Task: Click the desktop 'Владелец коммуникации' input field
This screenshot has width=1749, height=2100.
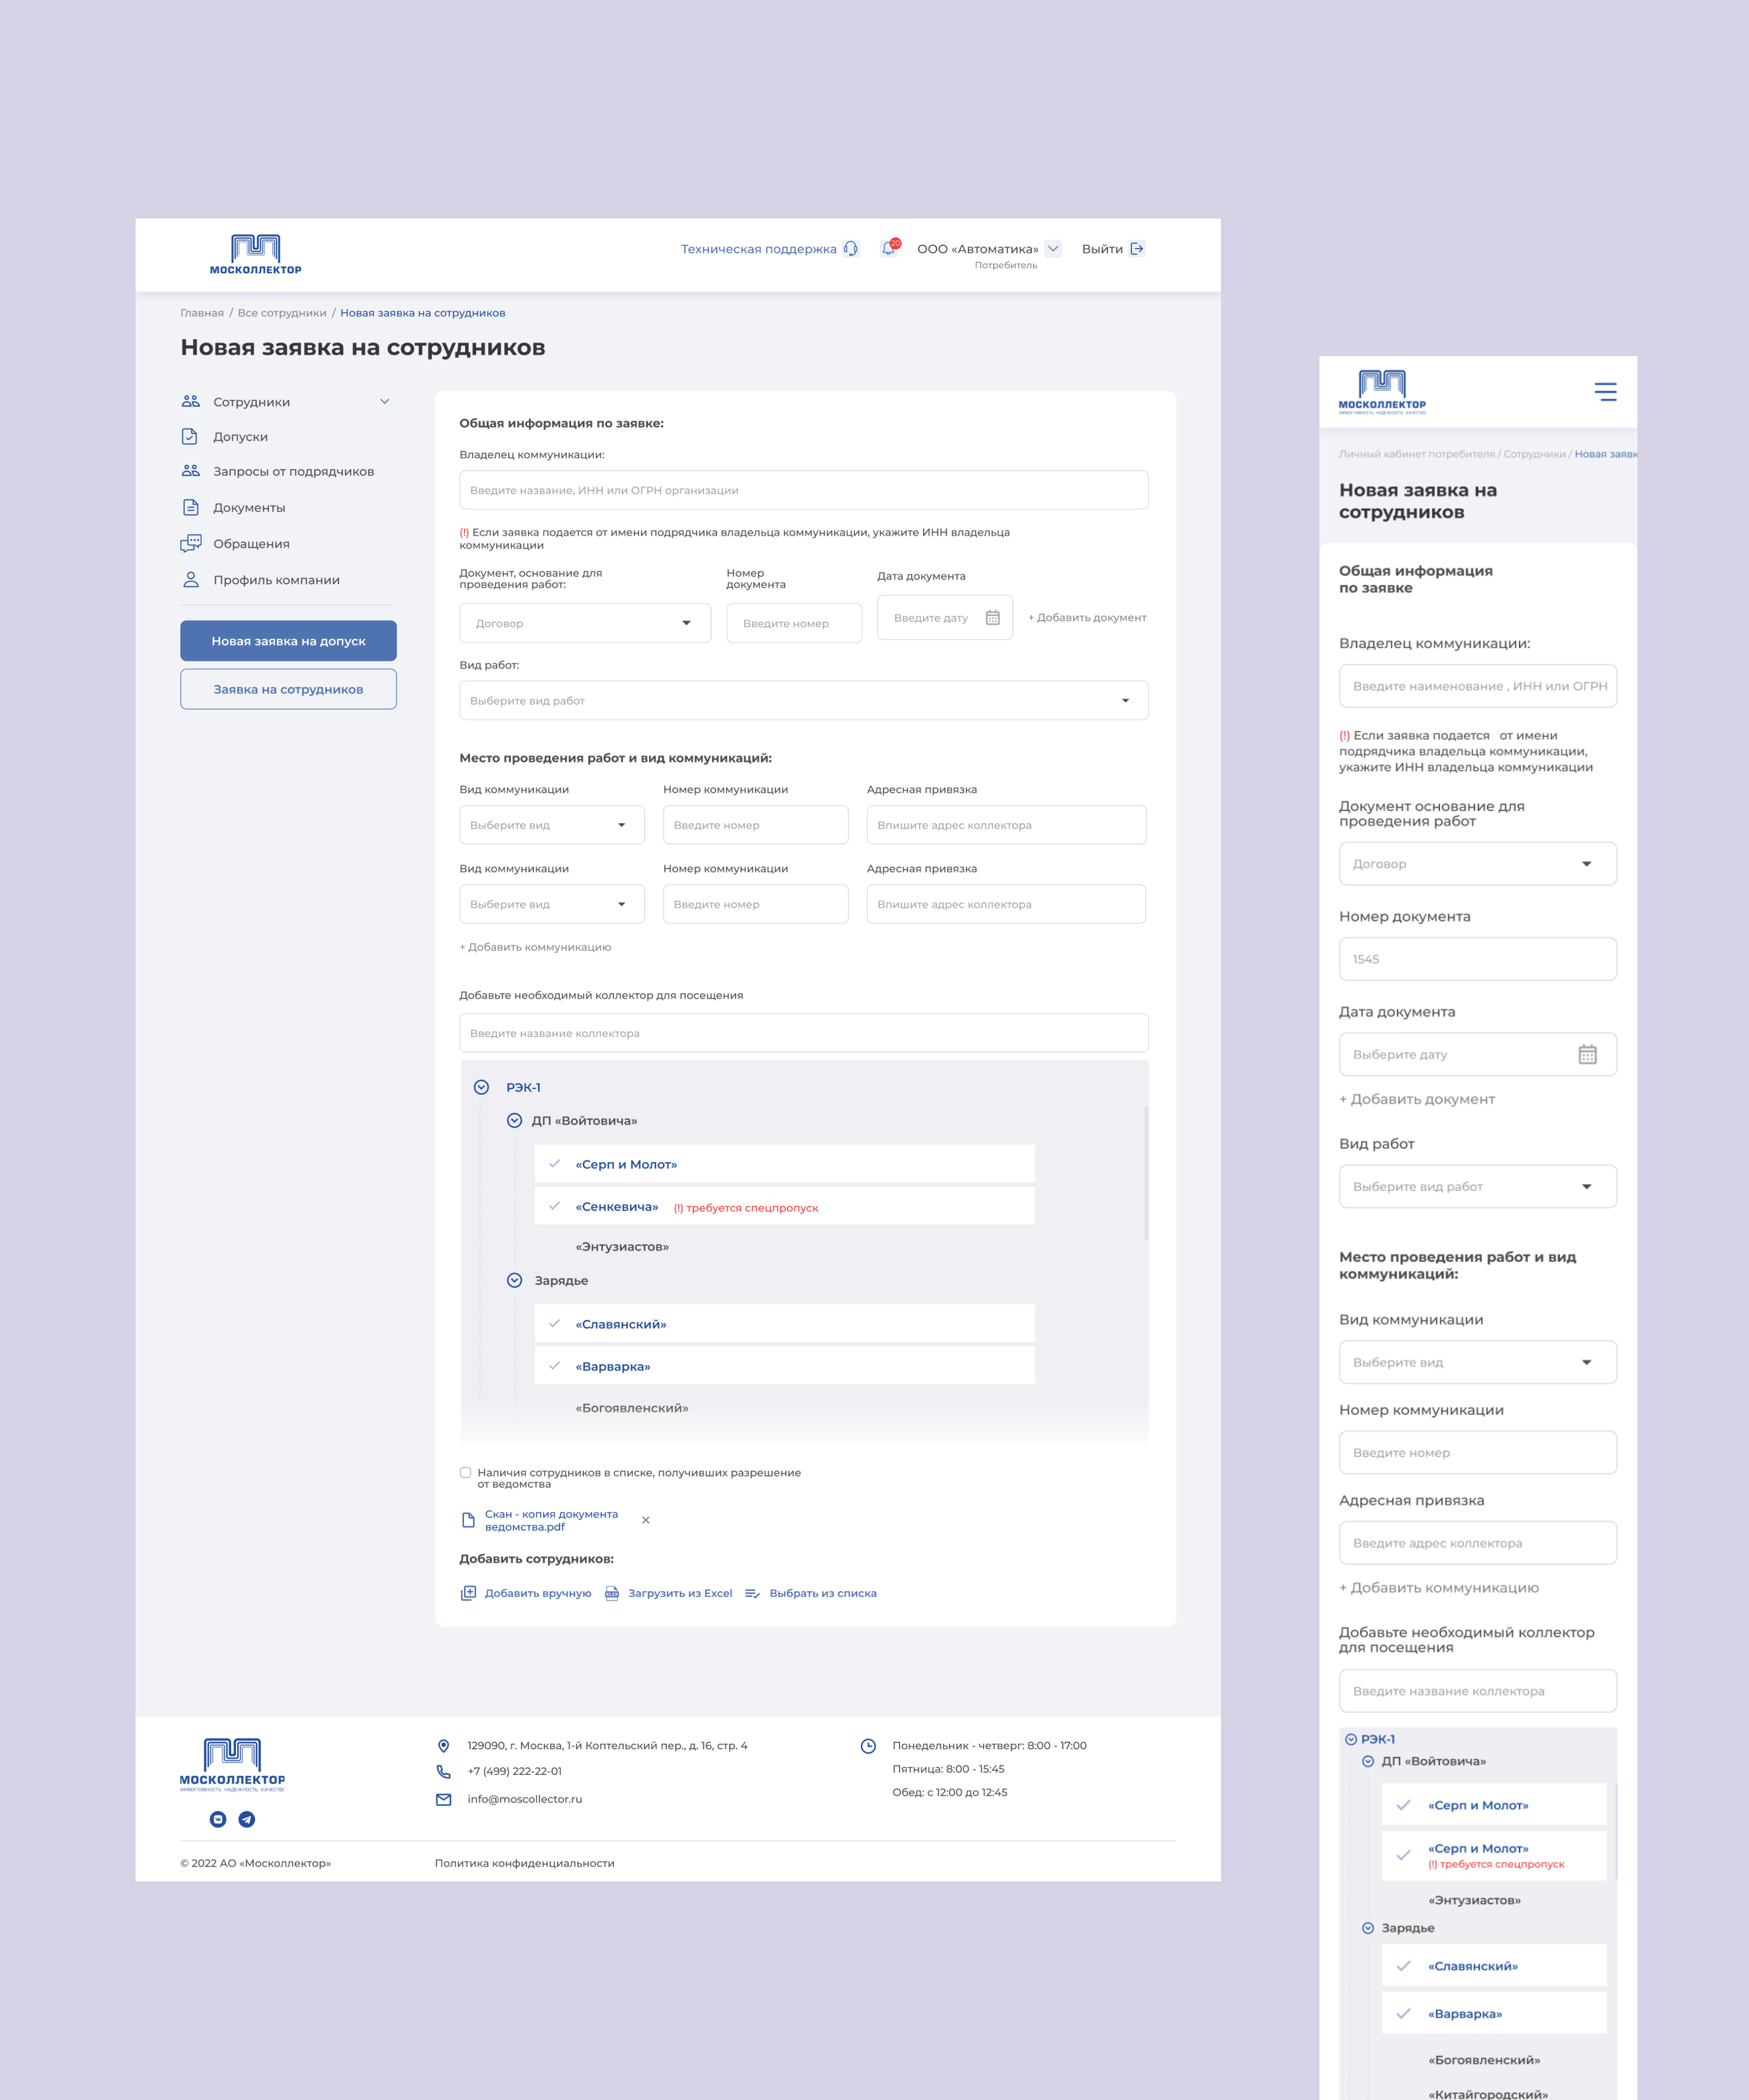Action: (x=803, y=490)
